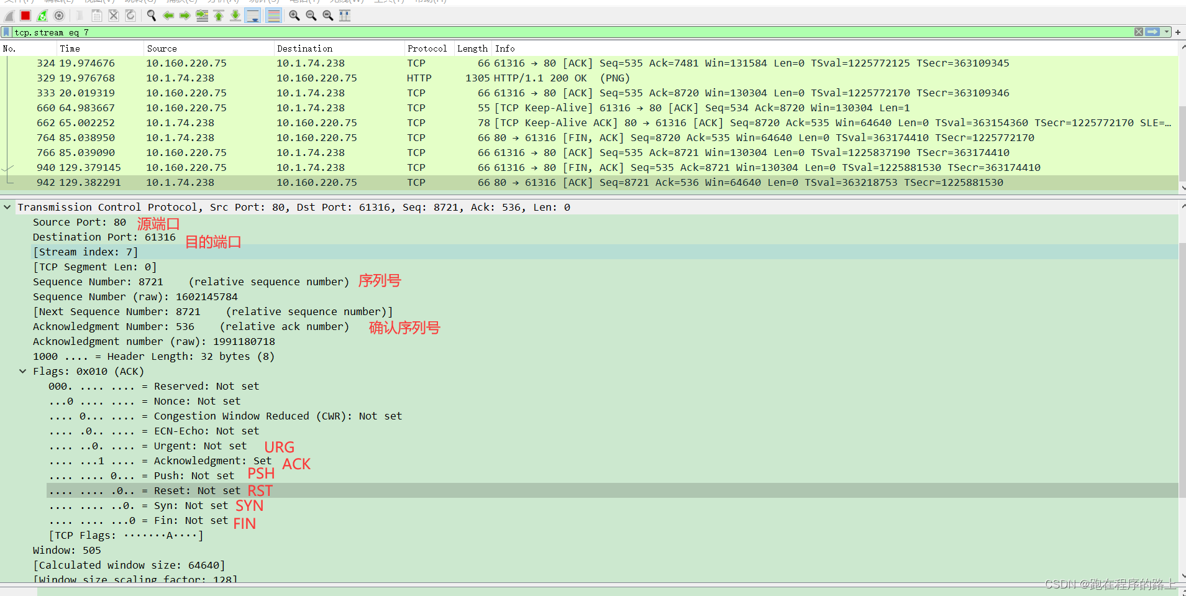The image size is (1186, 596).
Task: Stop the running packet capture
Action: 25,16
